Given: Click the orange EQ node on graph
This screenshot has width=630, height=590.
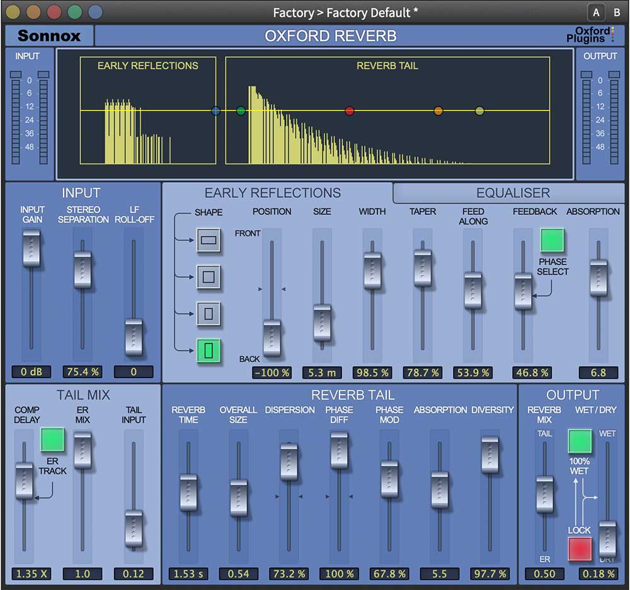Looking at the screenshot, I should tap(438, 111).
